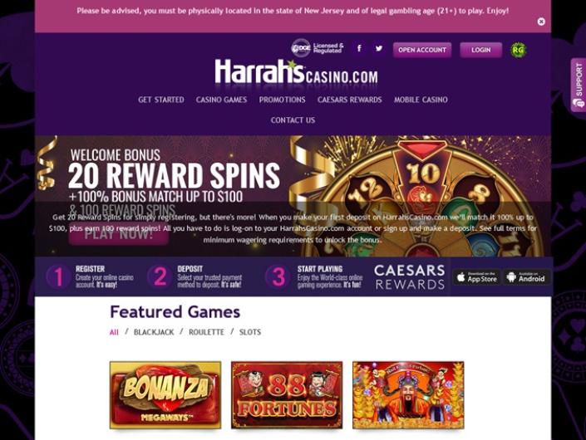Viewport: 586px width, 440px height.
Task: Filter featured games by Blackjack
Action: [x=154, y=332]
